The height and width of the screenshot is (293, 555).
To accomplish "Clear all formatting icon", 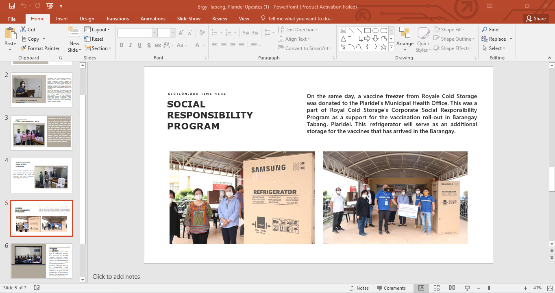I will click(201, 33).
